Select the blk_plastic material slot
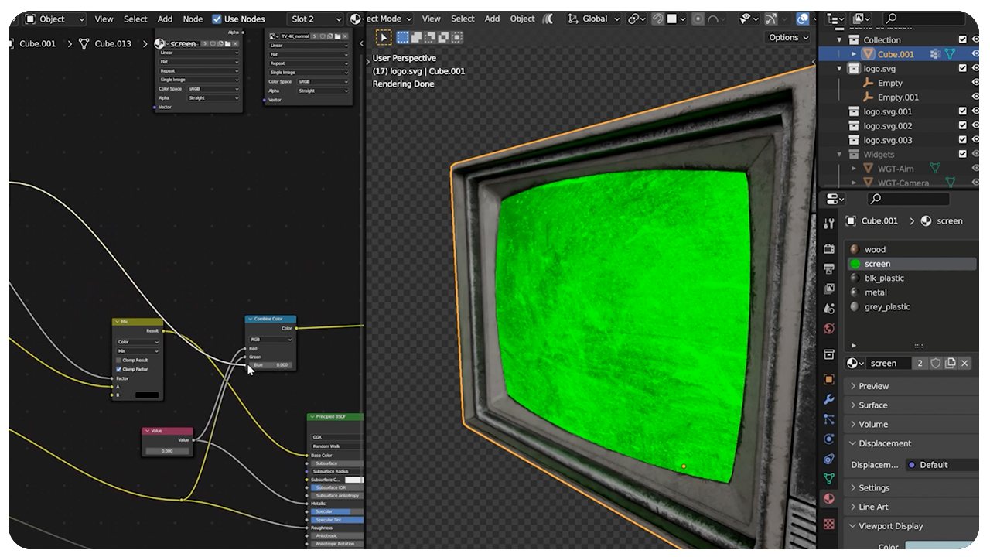Viewport: 990px width, 557px height. click(884, 278)
